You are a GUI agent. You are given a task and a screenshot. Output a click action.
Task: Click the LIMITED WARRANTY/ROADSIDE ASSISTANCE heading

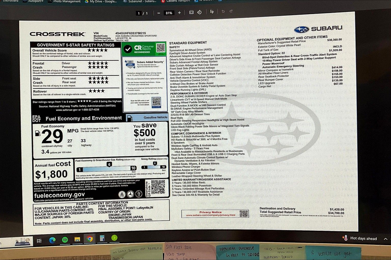coord(201,179)
